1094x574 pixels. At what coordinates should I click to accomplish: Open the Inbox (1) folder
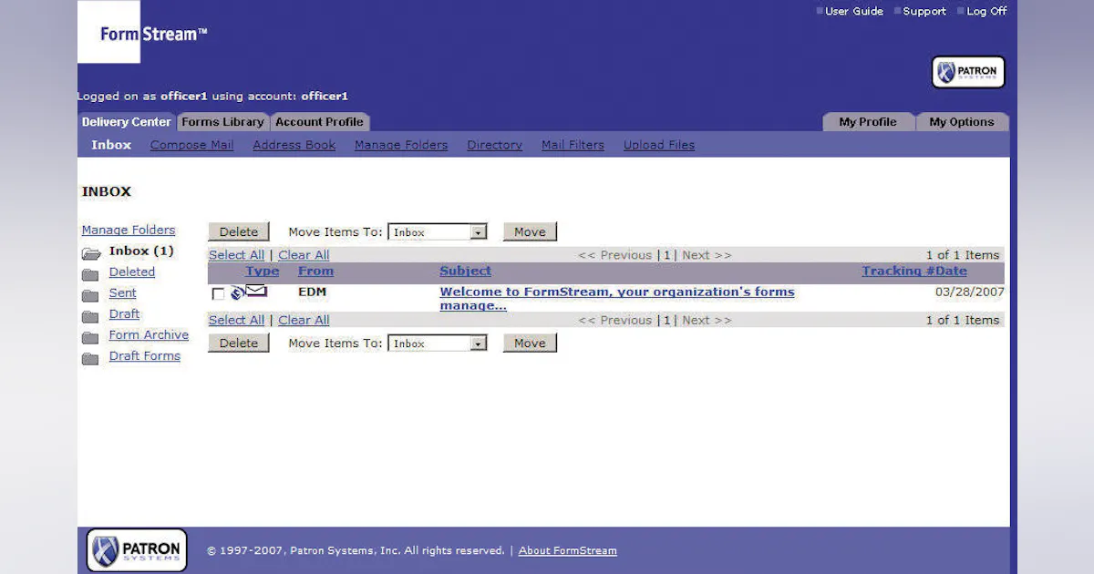(141, 251)
